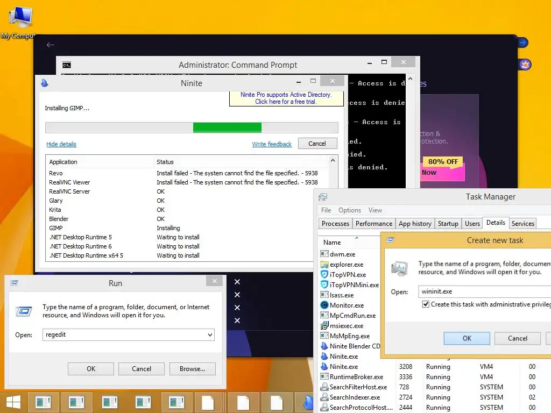Open the My Computer desktop icon
The width and height of the screenshot is (551, 413).
[19, 21]
